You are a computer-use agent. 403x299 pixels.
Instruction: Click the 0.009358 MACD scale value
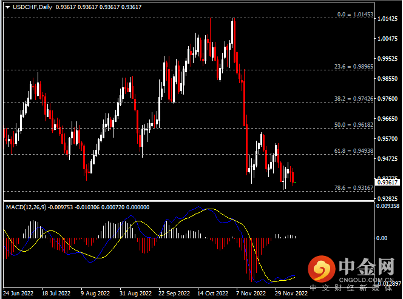388,206
